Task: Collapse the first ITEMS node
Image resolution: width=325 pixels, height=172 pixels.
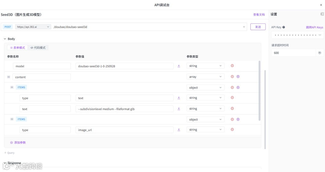Action: click(x=12, y=87)
